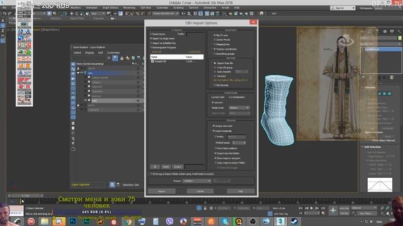The image size is (403, 226).
Task: Open modifier list dropdown in command panel
Action: (380, 44)
